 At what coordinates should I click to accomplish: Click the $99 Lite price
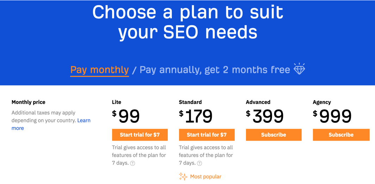coord(126,116)
